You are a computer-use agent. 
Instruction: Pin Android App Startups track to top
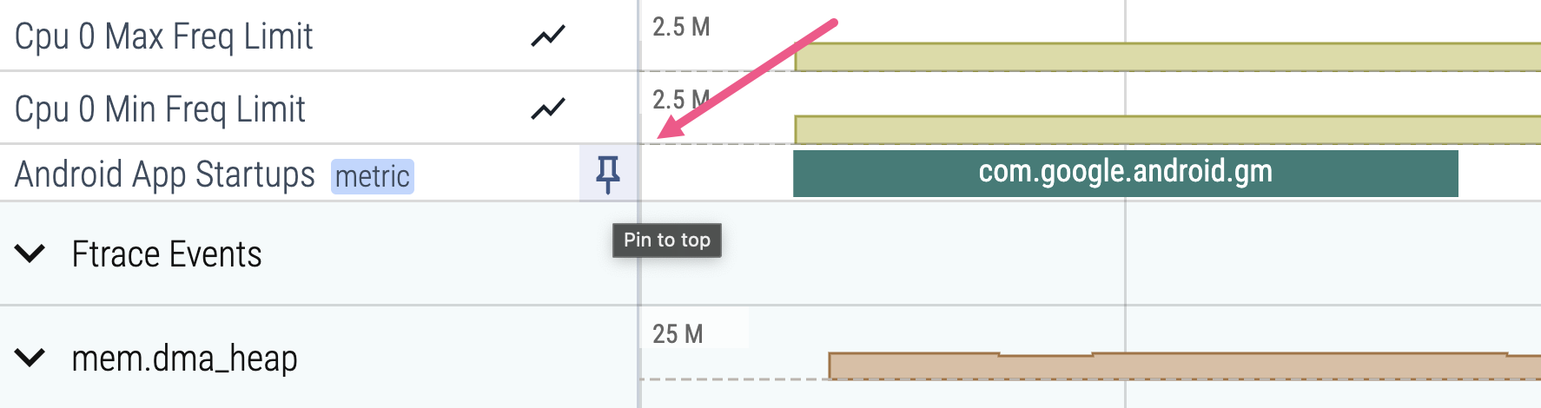608,174
